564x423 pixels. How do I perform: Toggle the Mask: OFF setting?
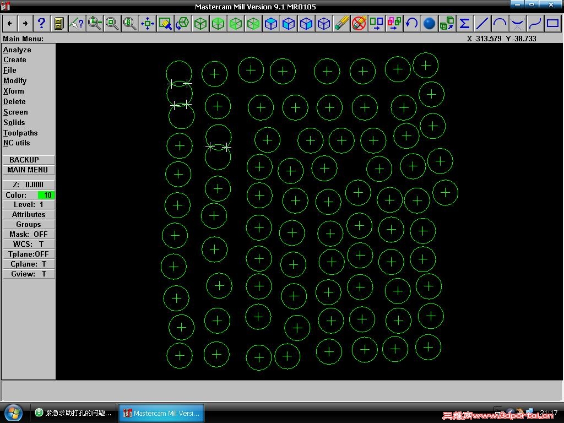[29, 235]
